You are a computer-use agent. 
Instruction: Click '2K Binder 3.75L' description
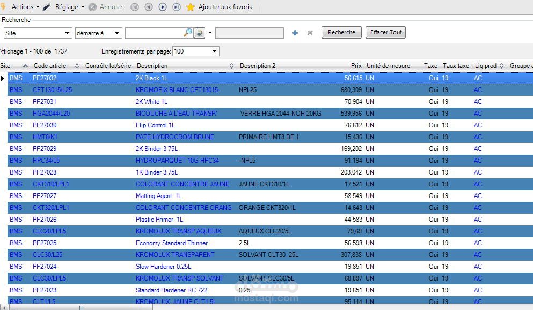(157, 149)
